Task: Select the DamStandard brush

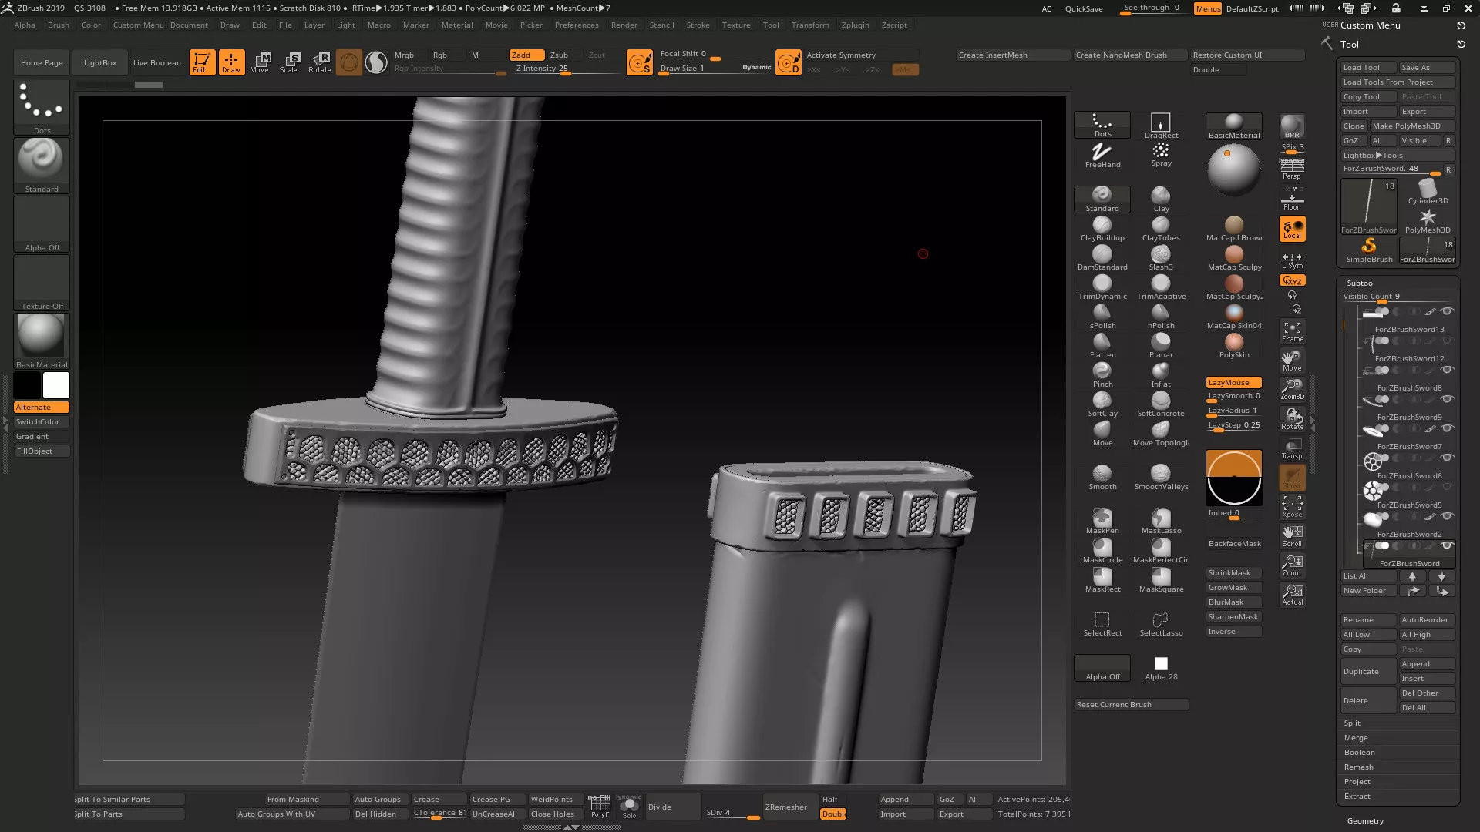Action: click(1102, 254)
